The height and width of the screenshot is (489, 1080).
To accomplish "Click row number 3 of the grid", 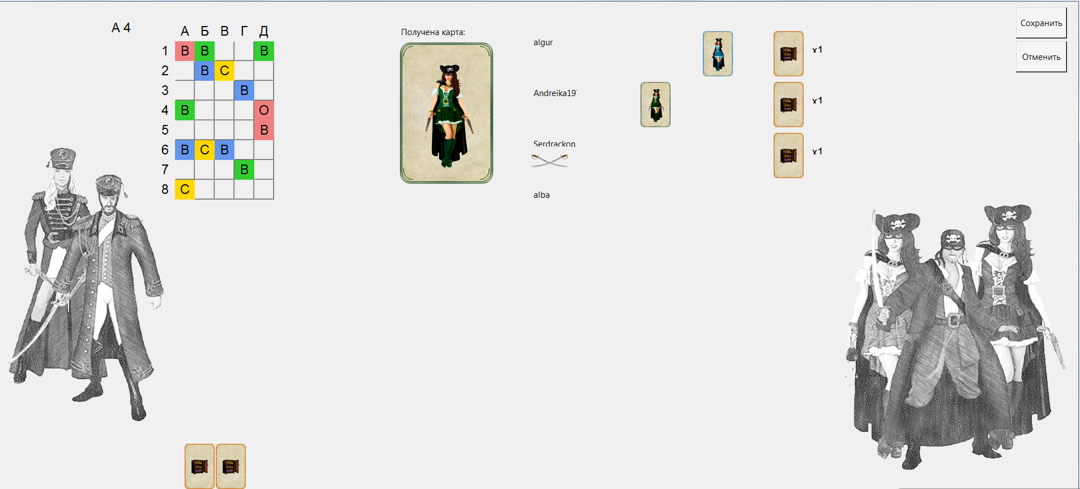I will (165, 90).
